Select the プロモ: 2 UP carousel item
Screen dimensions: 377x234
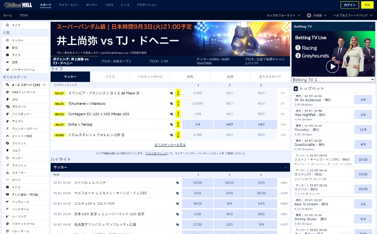pyautogui.click(x=158, y=61)
